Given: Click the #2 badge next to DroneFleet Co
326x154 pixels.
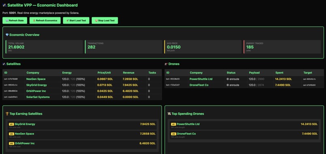Looking at the screenshot, I should [174, 134].
